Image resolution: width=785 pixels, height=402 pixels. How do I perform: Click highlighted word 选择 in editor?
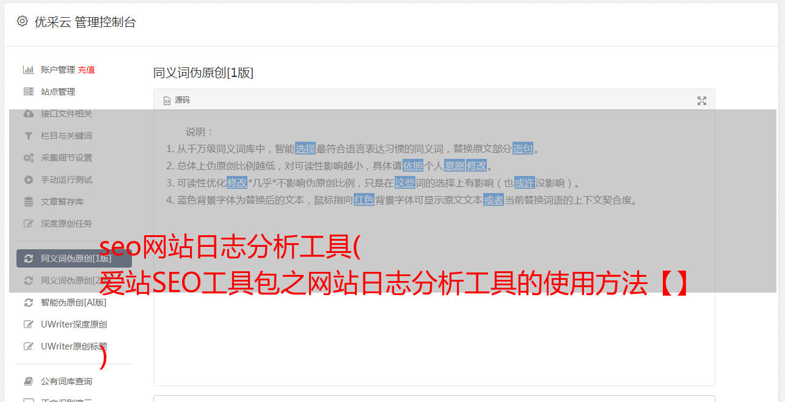305,148
